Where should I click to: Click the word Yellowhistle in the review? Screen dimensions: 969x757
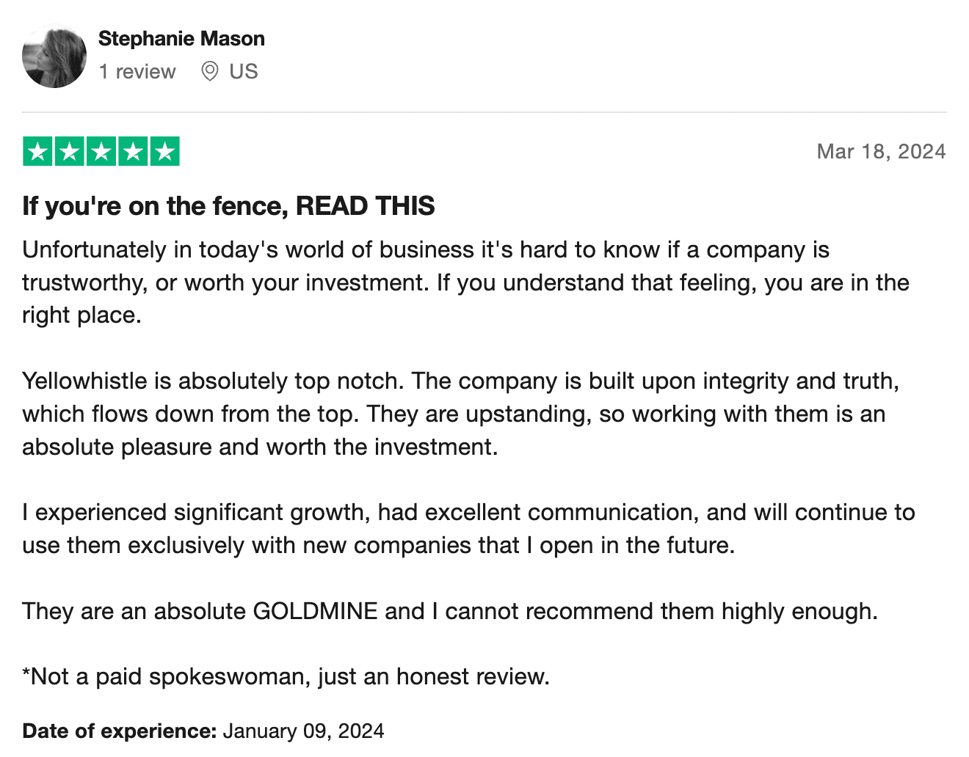coord(84,381)
